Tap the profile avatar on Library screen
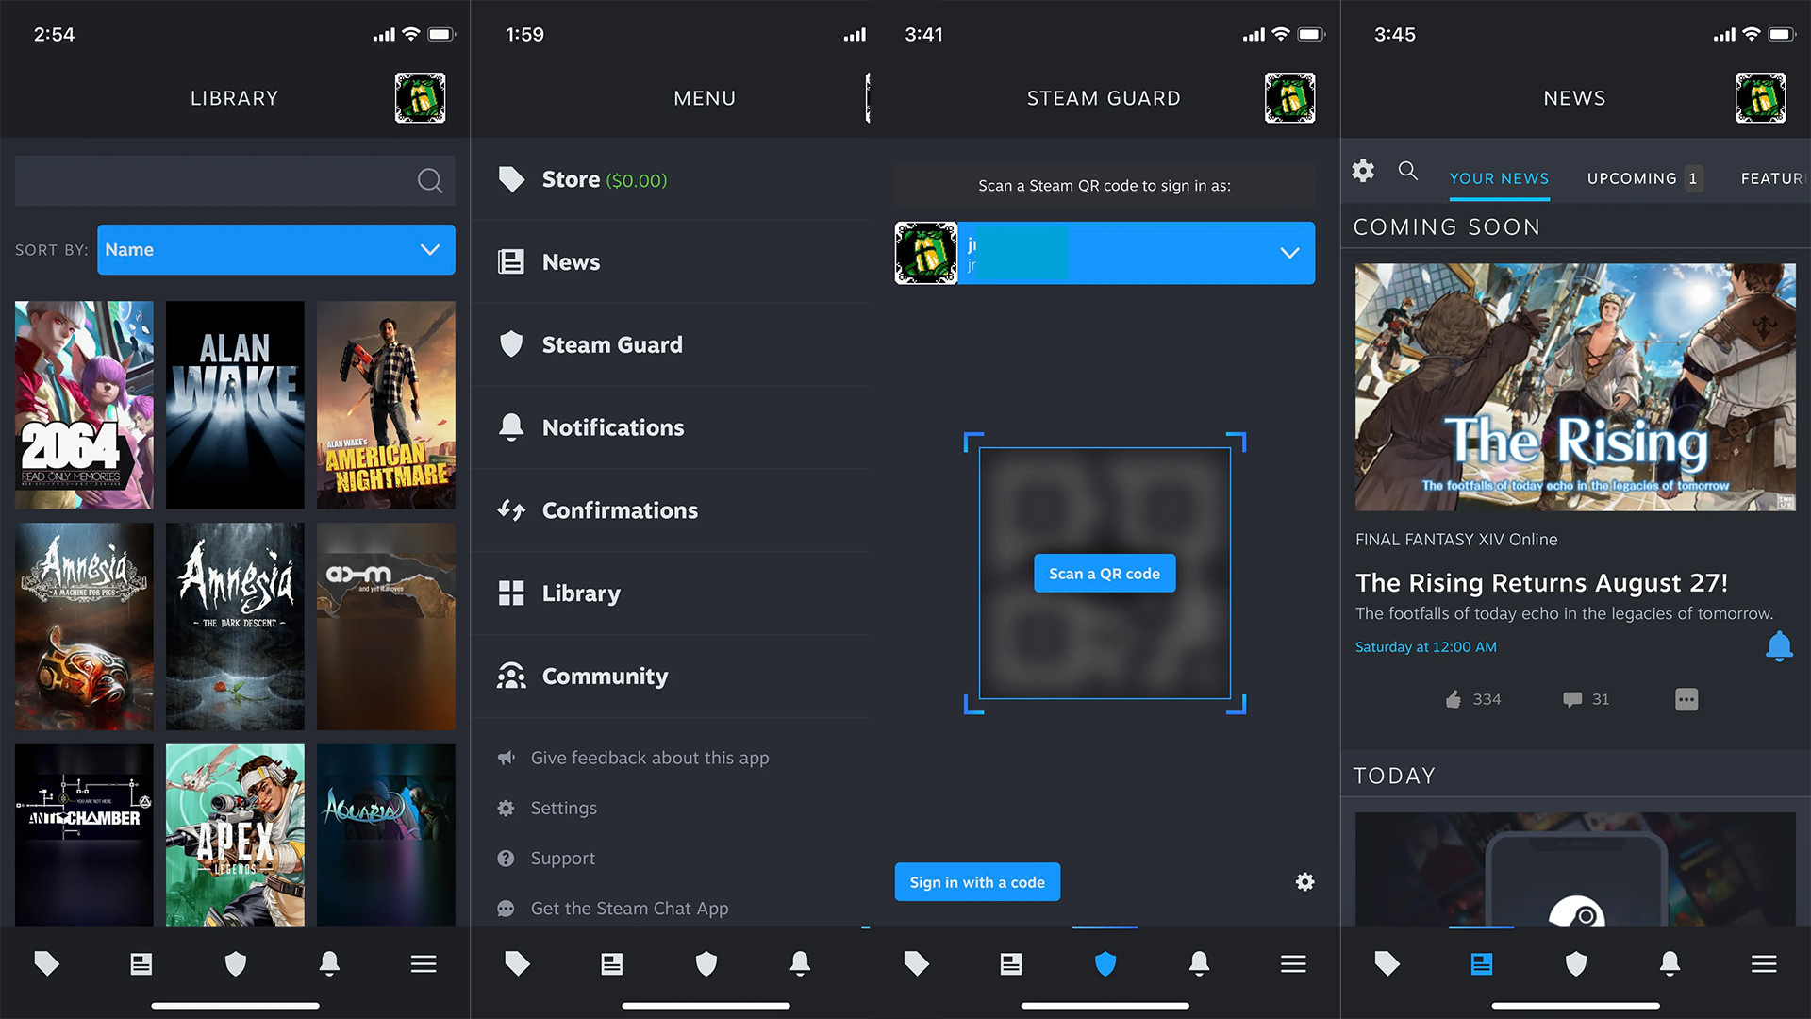The image size is (1811, 1019). pos(420,98)
